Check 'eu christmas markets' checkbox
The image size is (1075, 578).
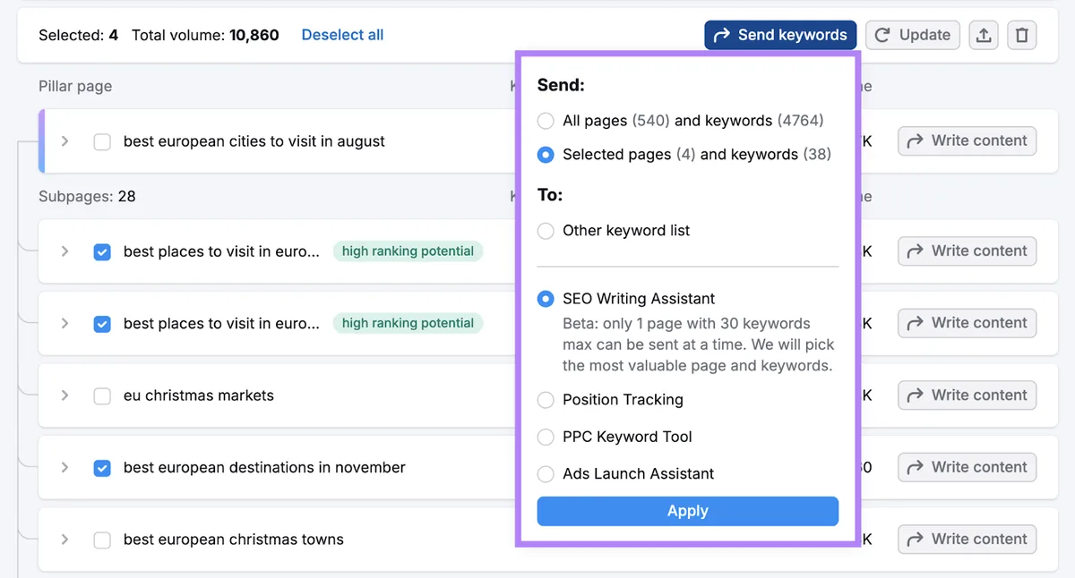102,395
